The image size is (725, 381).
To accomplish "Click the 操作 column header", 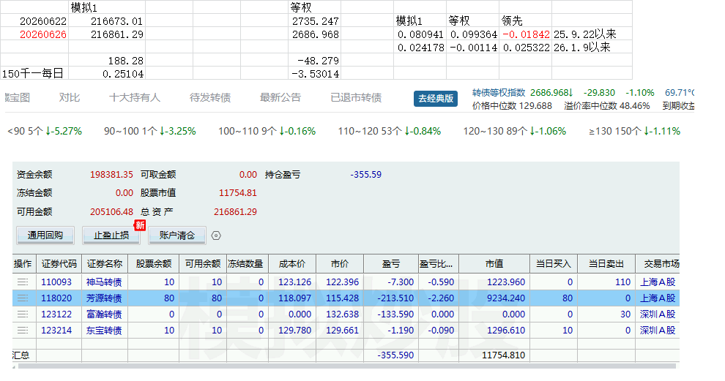I will coord(23,264).
